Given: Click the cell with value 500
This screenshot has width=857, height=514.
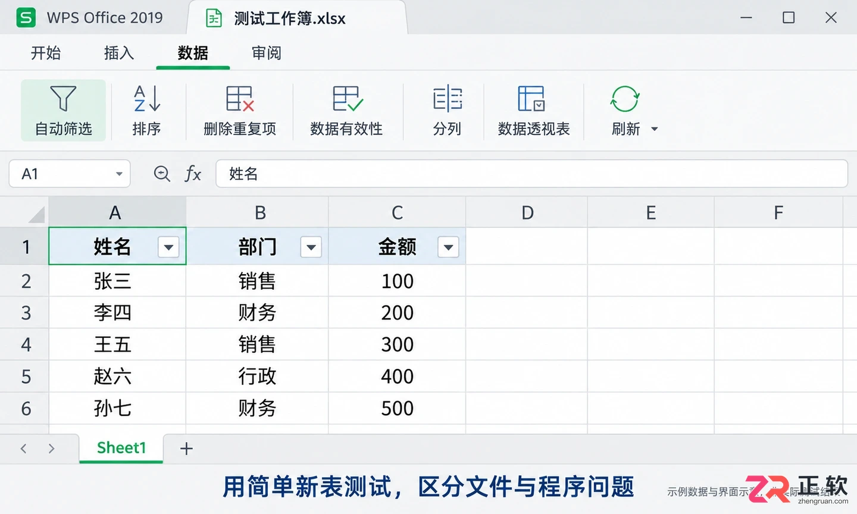Looking at the screenshot, I should point(397,408).
